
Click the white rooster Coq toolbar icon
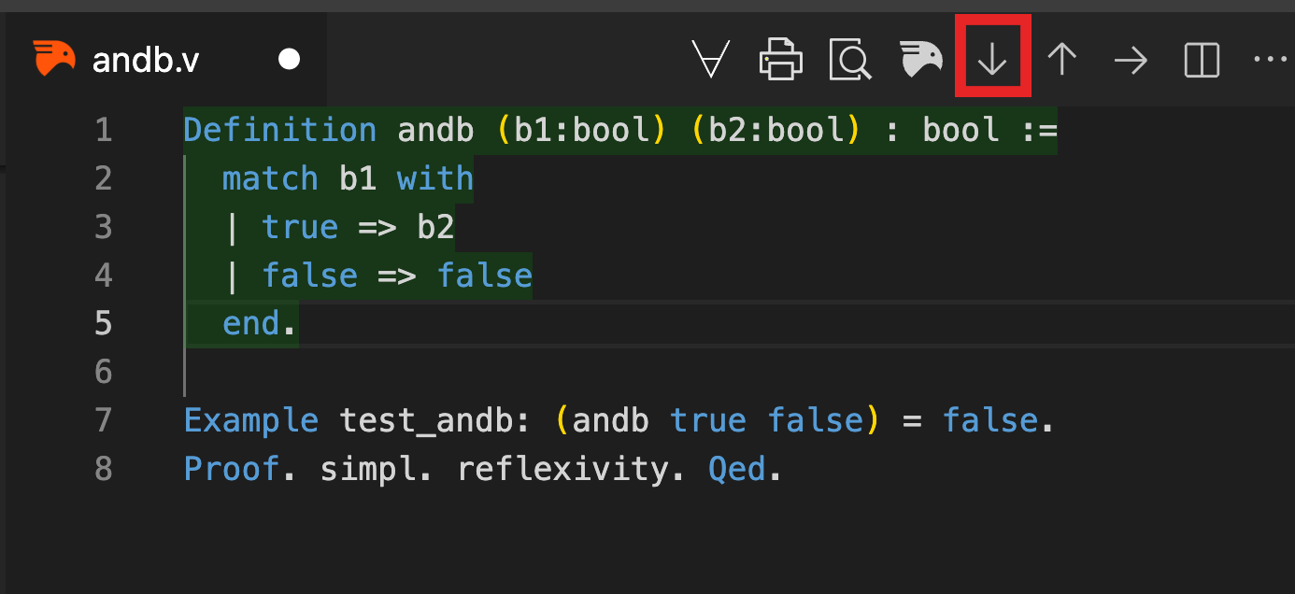(x=921, y=59)
